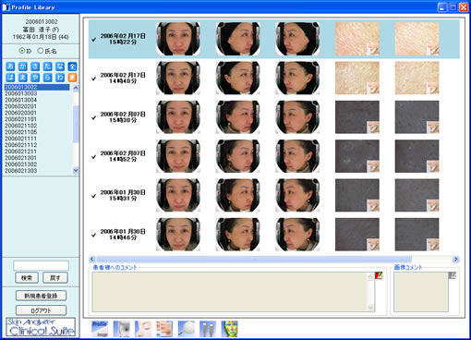This screenshot has height=340, width=471.
Task: Filter patients by ら kana button
Action: tap(47, 78)
